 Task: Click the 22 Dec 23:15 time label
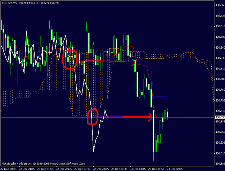pyautogui.click(x=82, y=169)
